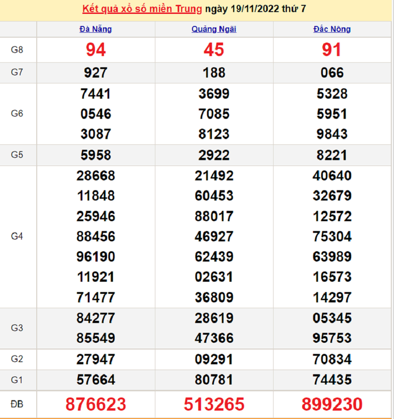
Task: Click the G8 prize row label
Action: click(x=18, y=50)
